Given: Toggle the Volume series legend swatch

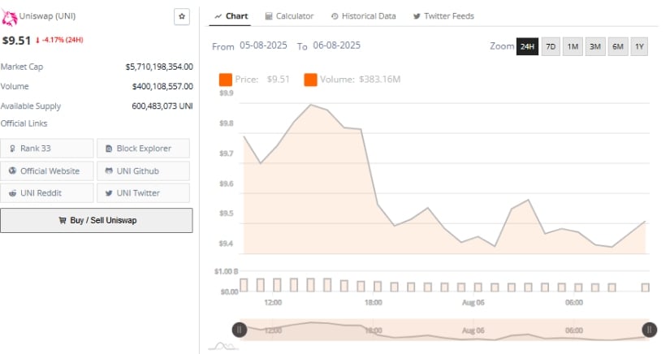Looking at the screenshot, I should pos(311,80).
